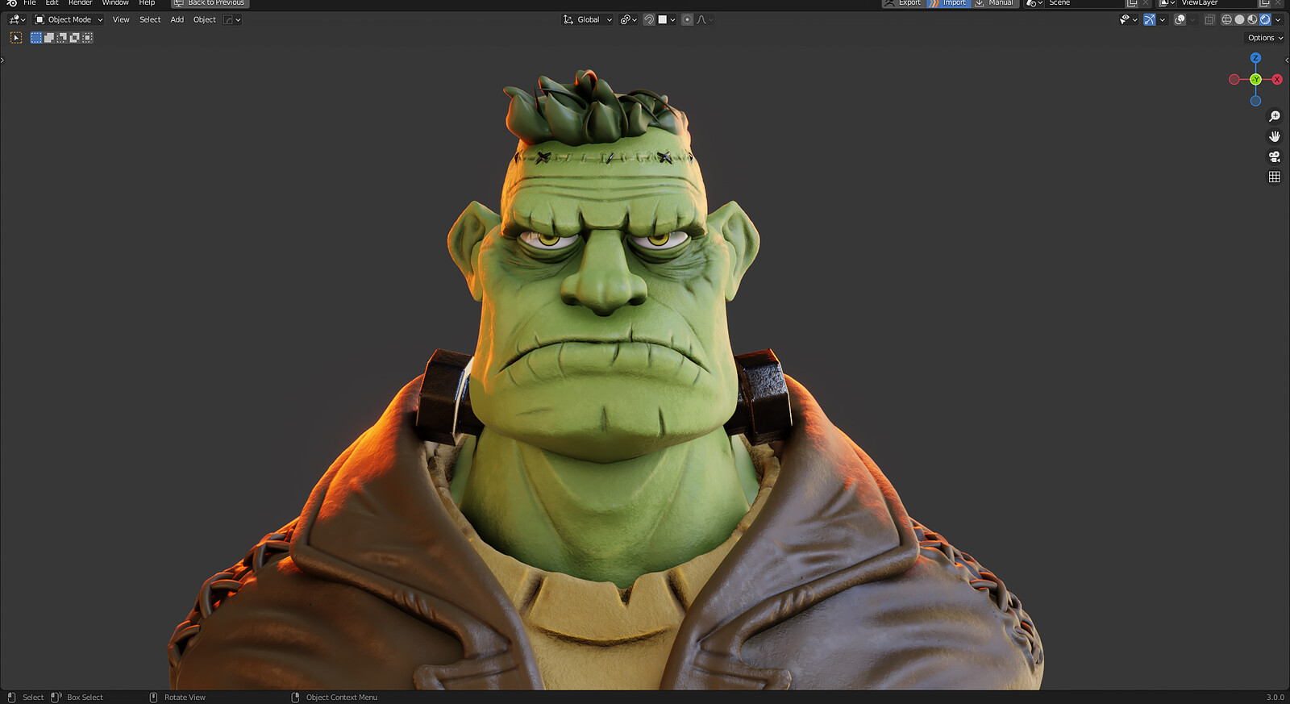
Task: Click the Z axis on navigation gizmo
Action: pyautogui.click(x=1255, y=58)
